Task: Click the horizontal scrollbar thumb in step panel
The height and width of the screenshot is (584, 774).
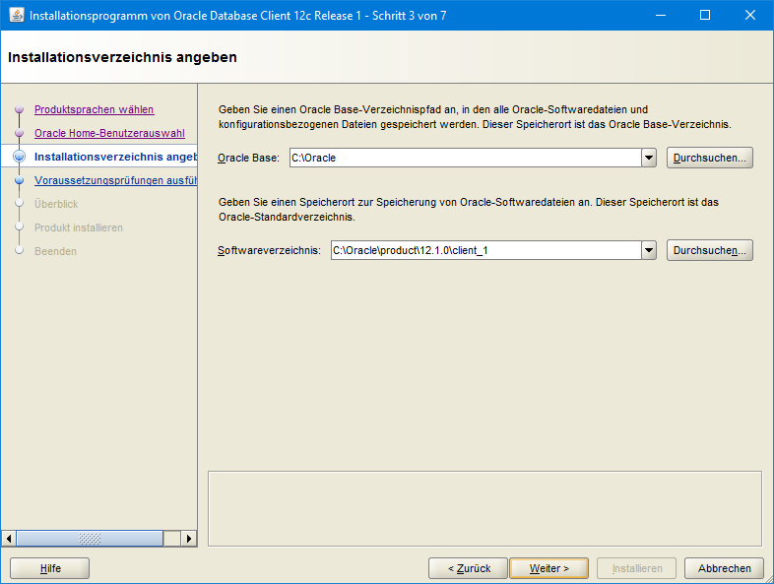Action: click(x=90, y=539)
